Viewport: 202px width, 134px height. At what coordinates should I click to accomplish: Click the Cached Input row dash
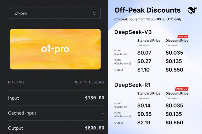pos(103,113)
